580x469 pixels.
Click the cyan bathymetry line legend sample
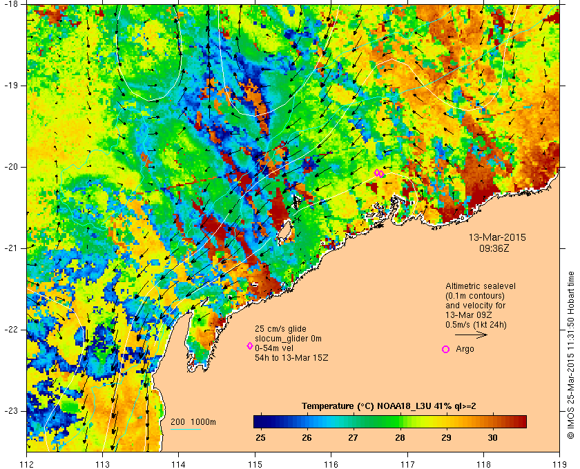(186, 430)
